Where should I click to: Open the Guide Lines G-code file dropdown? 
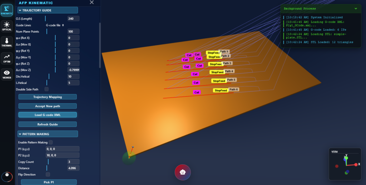tap(55, 25)
